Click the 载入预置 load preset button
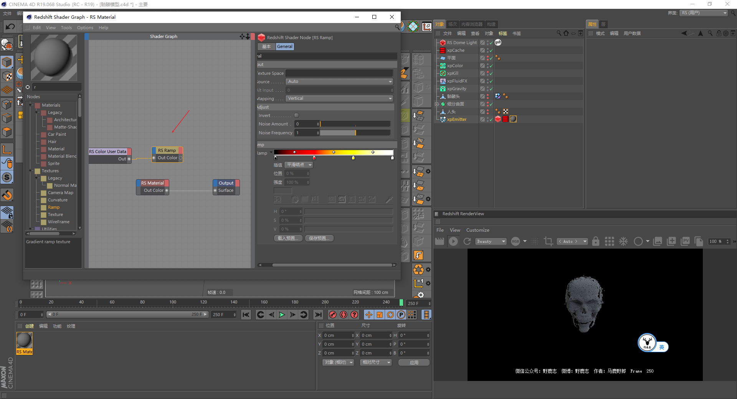The width and height of the screenshot is (737, 399). (288, 238)
